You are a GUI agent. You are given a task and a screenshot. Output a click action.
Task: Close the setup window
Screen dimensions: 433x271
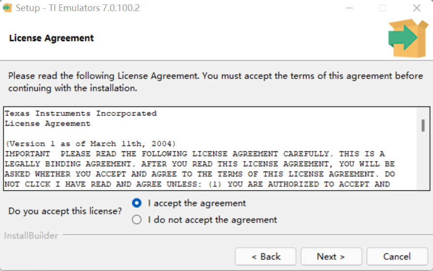coord(417,8)
